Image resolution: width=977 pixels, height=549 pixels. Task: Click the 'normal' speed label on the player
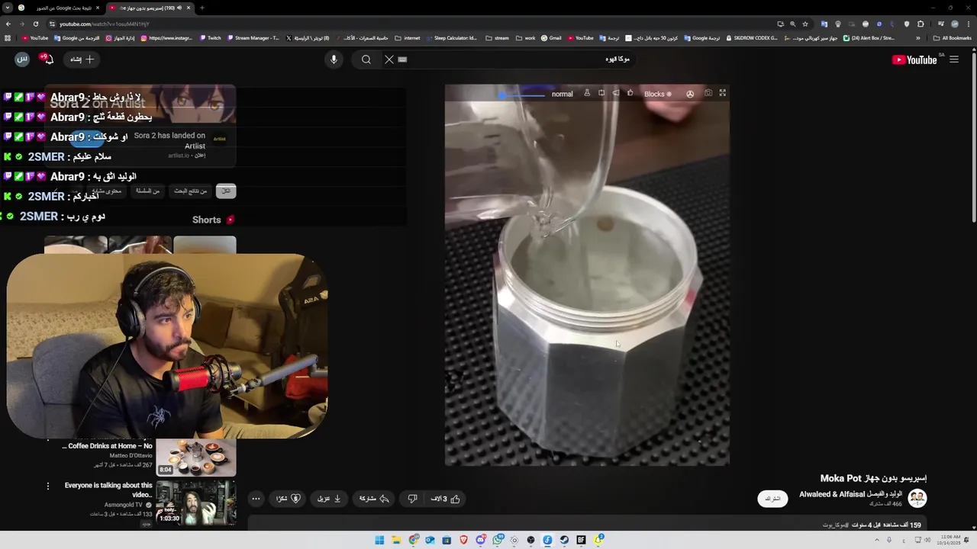[563, 94]
